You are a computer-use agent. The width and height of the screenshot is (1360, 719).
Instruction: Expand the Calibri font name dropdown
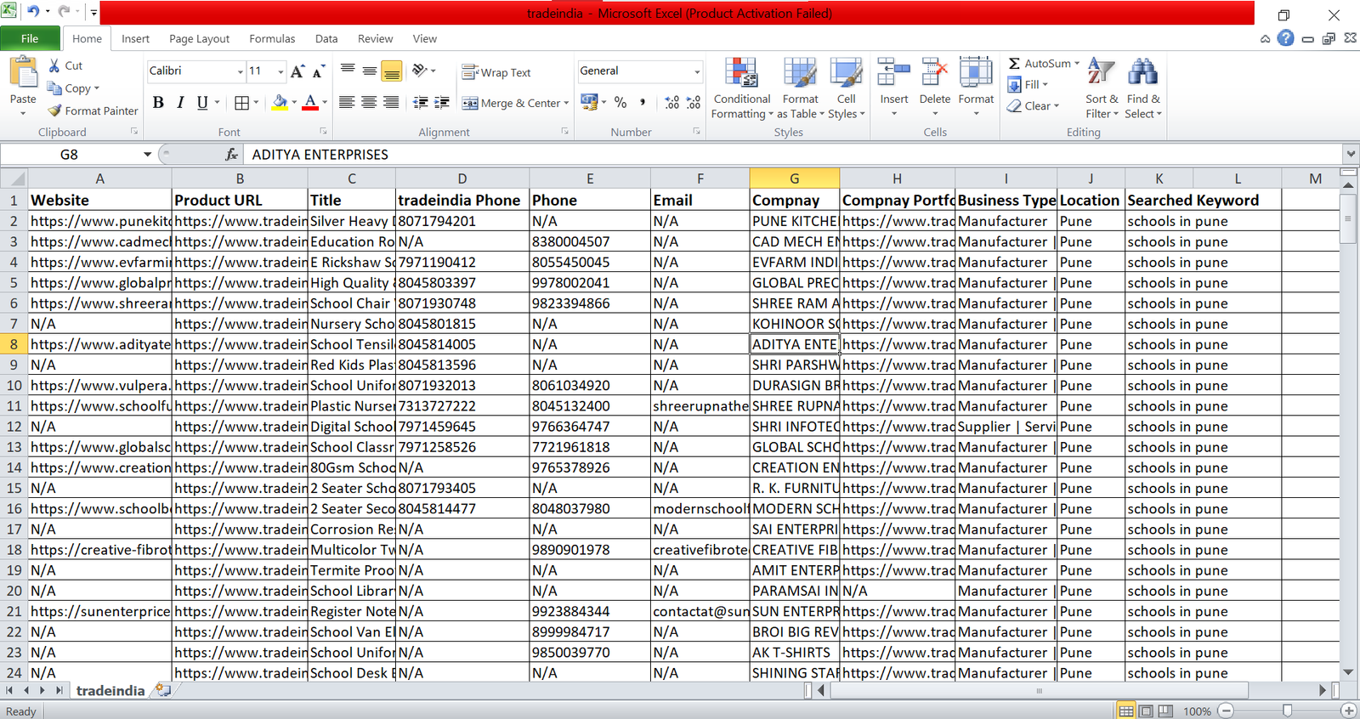[x=241, y=71]
